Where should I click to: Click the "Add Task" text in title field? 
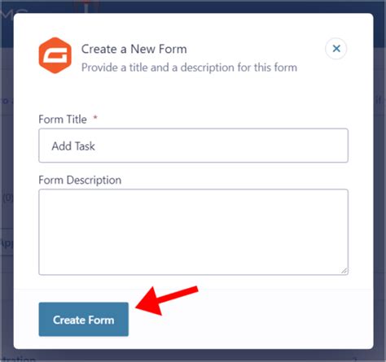click(73, 146)
